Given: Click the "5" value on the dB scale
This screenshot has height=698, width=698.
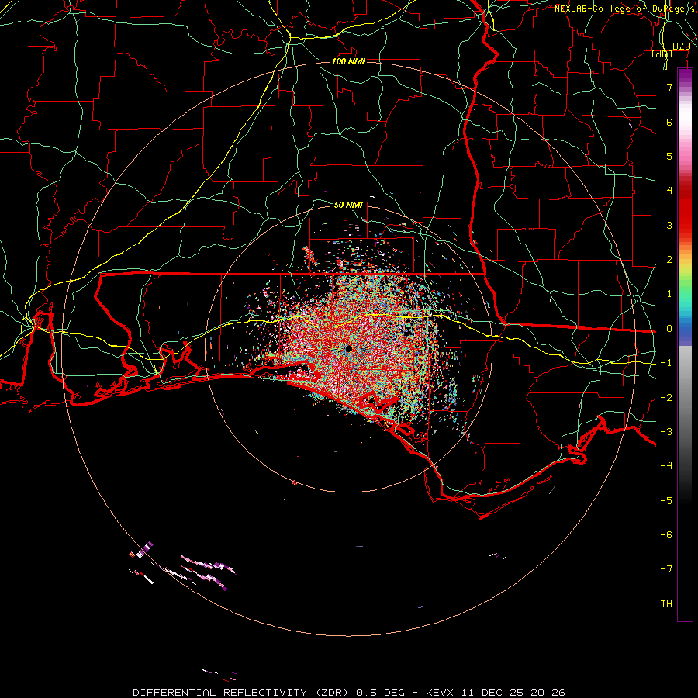Looking at the screenshot, I should tap(669, 156).
